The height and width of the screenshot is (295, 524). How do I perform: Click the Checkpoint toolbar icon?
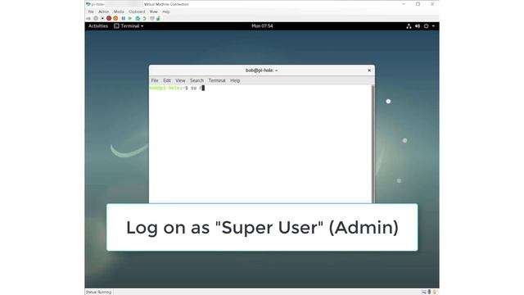(138, 18)
